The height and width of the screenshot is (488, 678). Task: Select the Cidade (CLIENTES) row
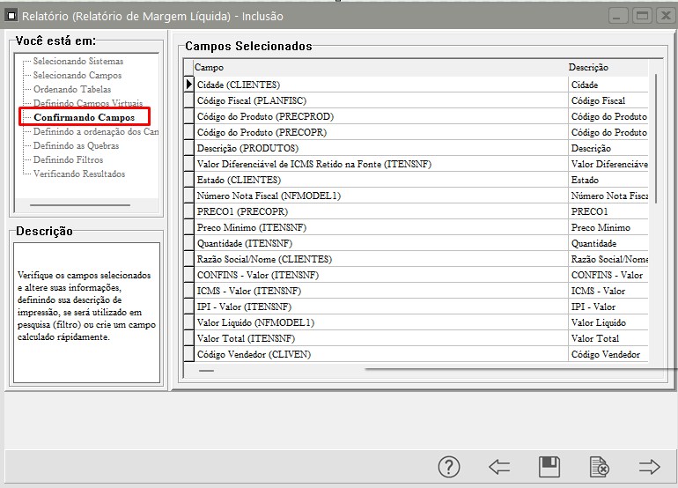(x=379, y=85)
